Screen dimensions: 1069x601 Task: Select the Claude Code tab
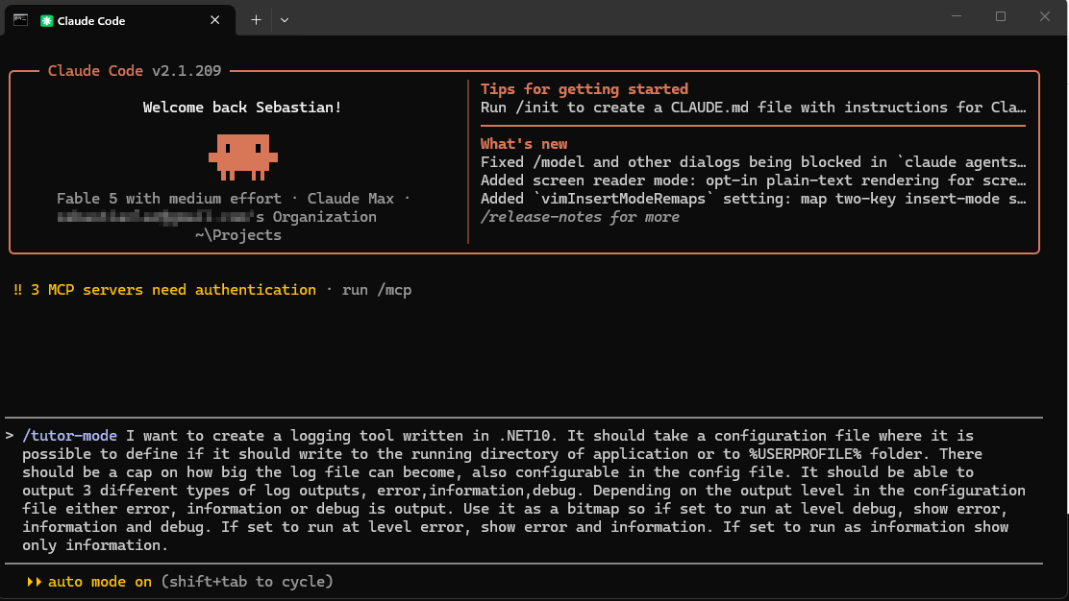(120, 20)
